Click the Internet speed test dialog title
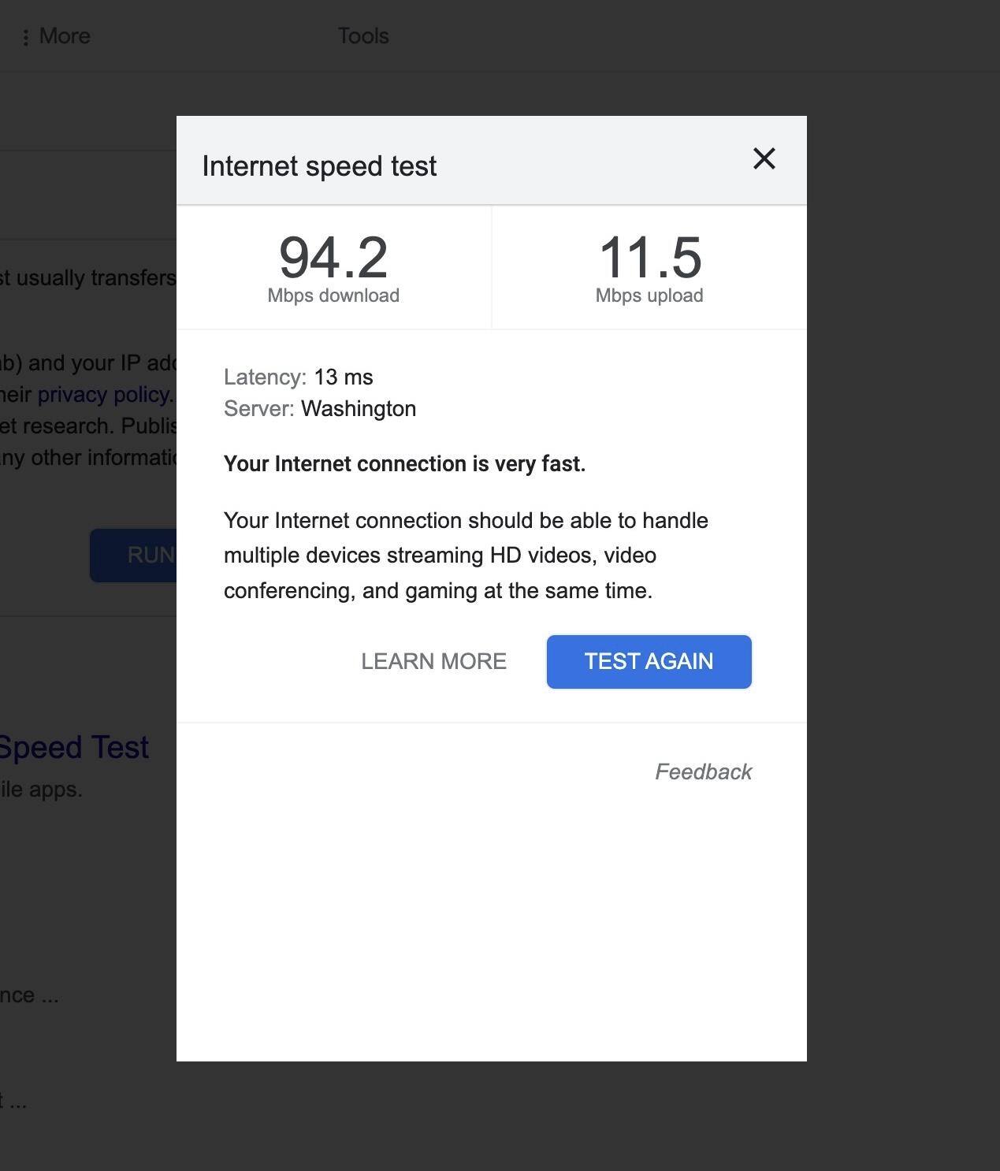The height and width of the screenshot is (1171, 1000). coord(319,166)
